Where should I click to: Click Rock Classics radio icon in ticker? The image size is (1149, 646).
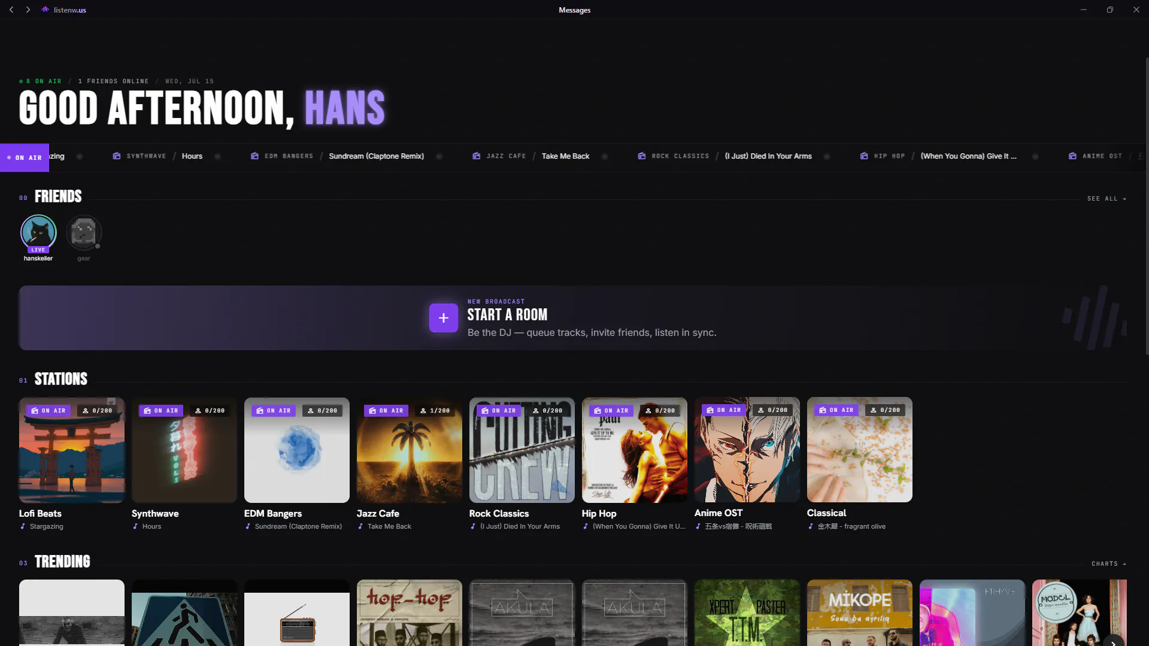click(642, 156)
